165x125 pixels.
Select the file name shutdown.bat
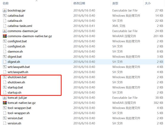coord(17,77)
